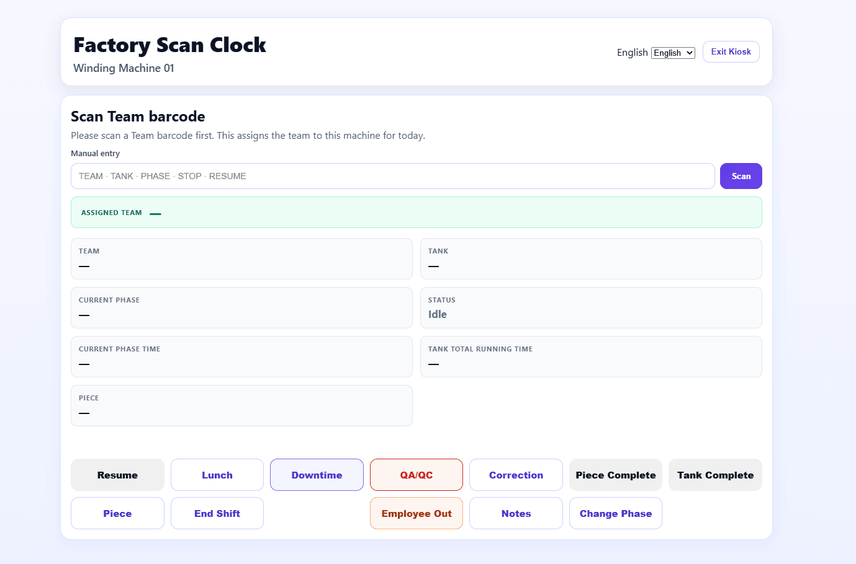Viewport: 856px width, 564px height.
Task: Click the Manual entry label
Action: tap(96, 154)
